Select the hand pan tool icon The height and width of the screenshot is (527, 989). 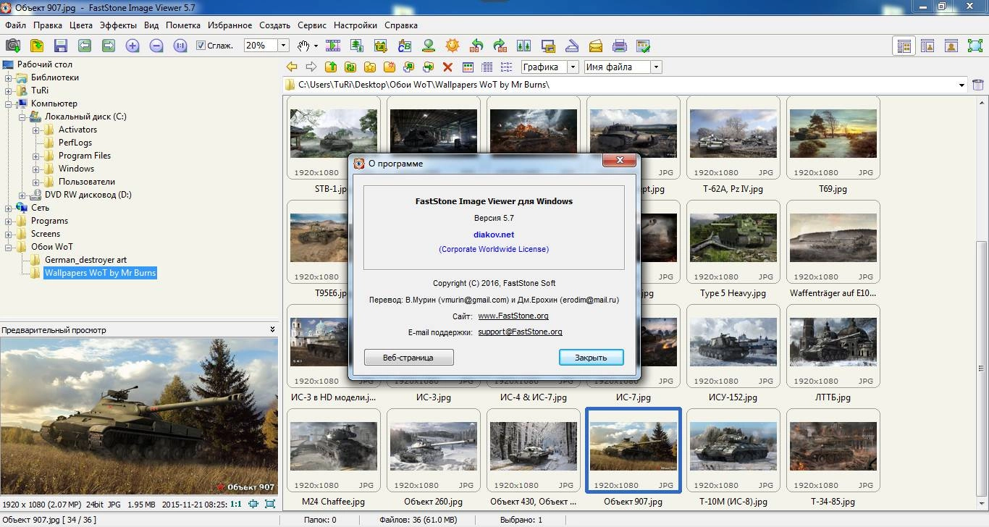click(x=304, y=46)
